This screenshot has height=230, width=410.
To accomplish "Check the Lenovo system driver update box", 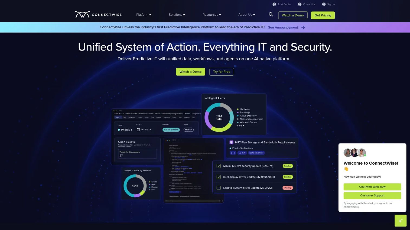I will 219,188.
